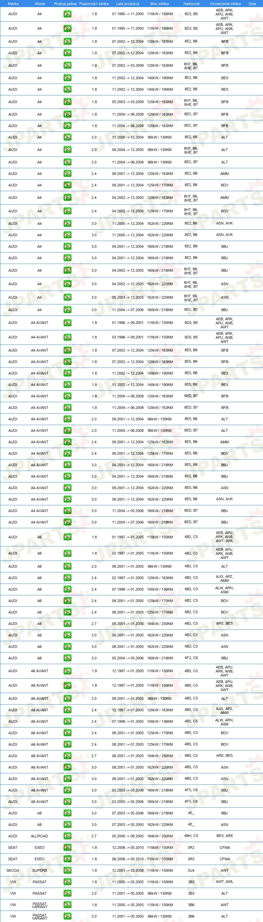Screen dimensions: 263x922
Task: Click the petrol icon for SKODA SUPERB
Action: pyautogui.click(x=68, y=870)
